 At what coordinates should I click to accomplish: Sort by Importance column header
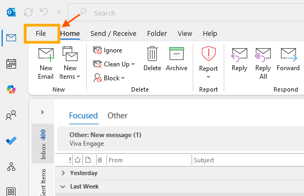tap(70, 160)
